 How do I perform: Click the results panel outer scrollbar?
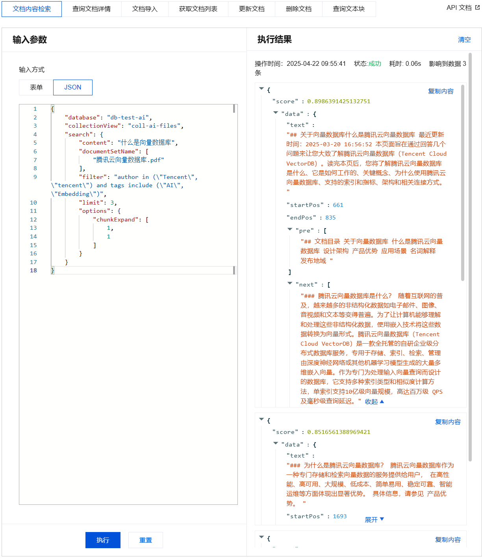tap(470, 257)
